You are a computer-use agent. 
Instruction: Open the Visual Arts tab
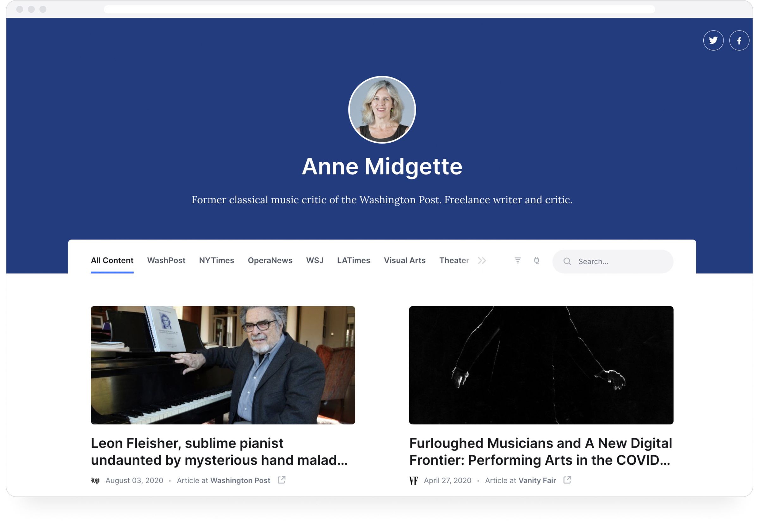(404, 260)
